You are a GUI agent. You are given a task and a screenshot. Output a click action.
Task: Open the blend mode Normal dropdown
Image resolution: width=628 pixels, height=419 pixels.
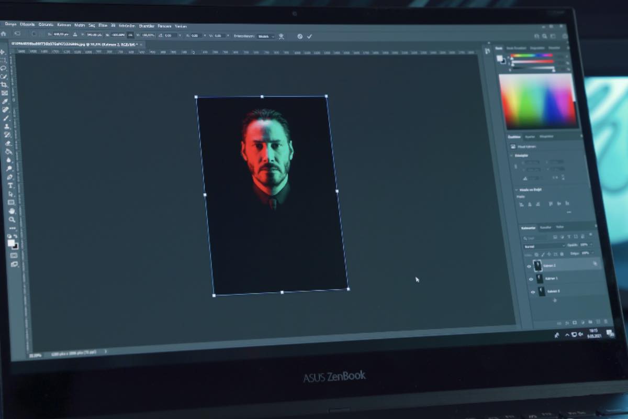pyautogui.click(x=544, y=246)
